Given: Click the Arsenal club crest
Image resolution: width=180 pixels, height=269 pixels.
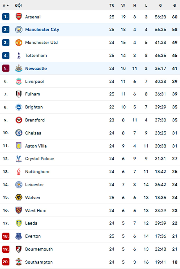Looking at the screenshot, I should coord(19,17).
